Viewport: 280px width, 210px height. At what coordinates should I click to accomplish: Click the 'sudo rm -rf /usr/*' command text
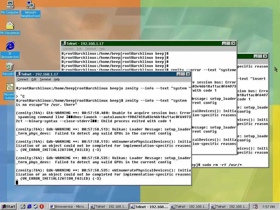coord(222,165)
